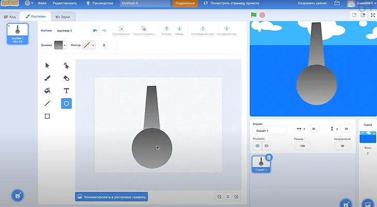Select the Text tool

click(x=66, y=91)
